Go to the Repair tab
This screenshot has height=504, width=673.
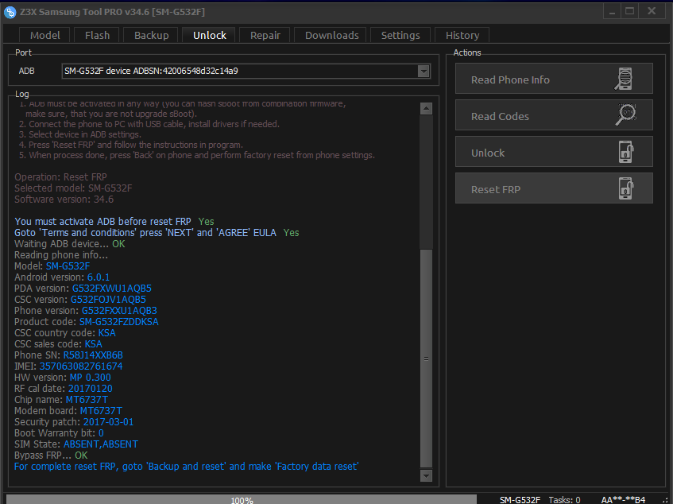[265, 35]
